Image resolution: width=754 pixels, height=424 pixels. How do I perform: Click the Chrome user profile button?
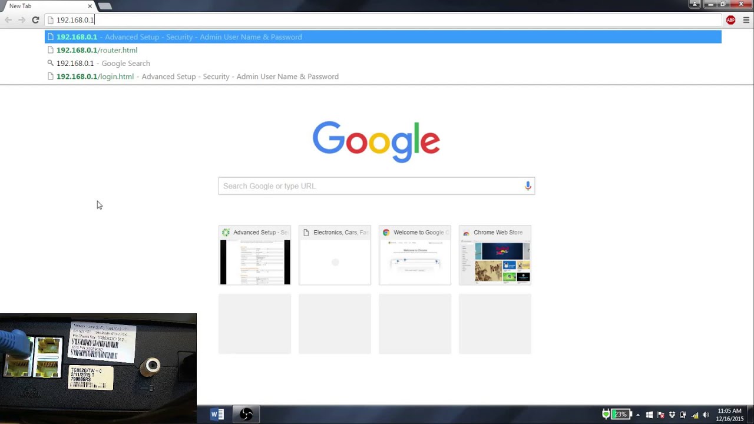[x=695, y=4]
